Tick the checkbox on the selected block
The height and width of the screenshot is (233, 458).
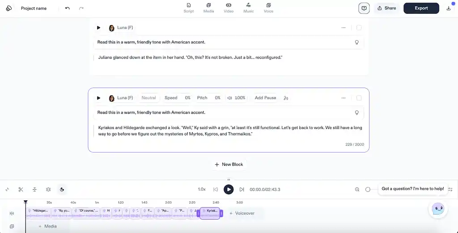(359, 98)
